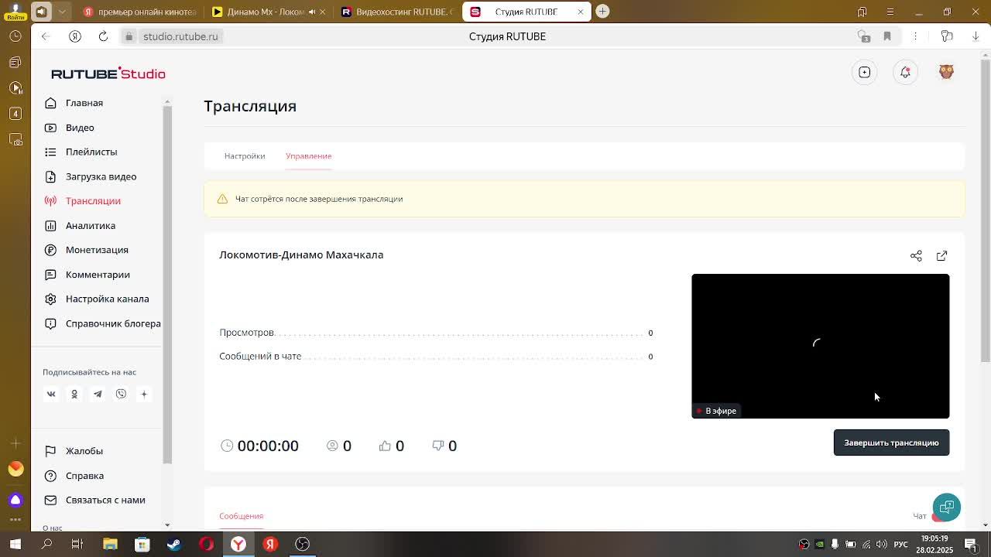Open Windows Start menu
The width and height of the screenshot is (991, 557).
pyautogui.click(x=15, y=544)
